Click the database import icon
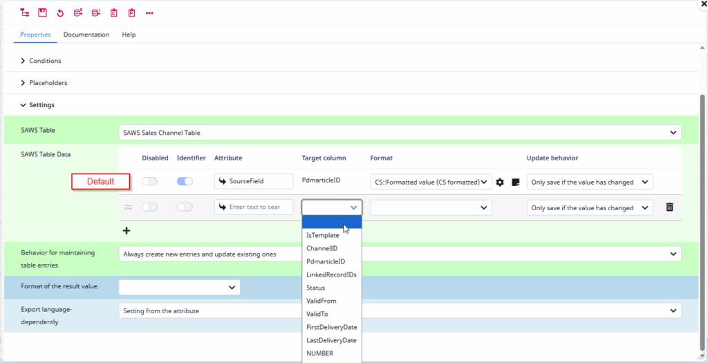Viewport: 708px width, 363px height. pyautogui.click(x=95, y=13)
